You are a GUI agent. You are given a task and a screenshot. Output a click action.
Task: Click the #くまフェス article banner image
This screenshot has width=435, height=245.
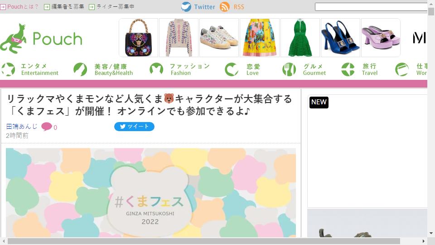[151, 192]
